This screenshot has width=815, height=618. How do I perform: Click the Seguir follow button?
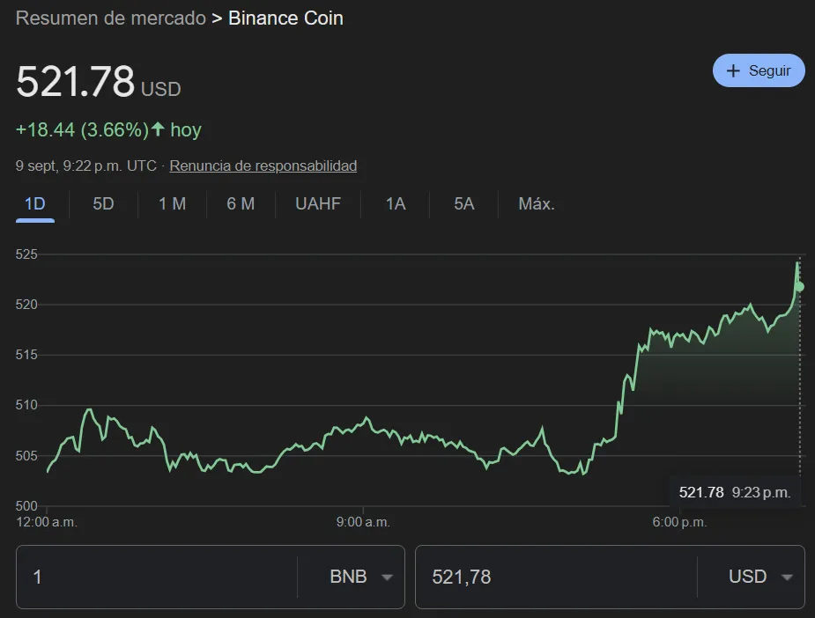[759, 70]
